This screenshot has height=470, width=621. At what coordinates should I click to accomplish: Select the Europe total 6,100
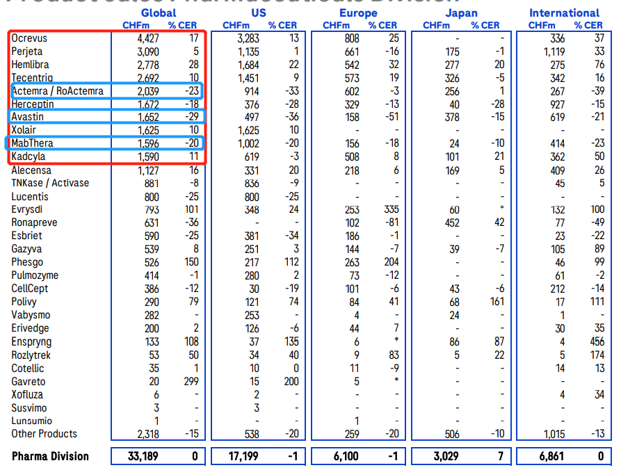346,457
